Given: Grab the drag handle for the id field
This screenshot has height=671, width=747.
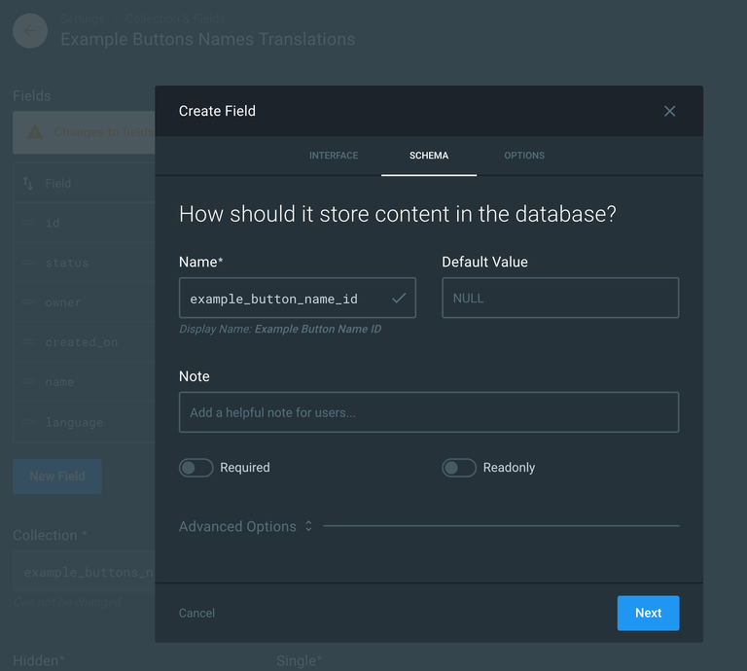Looking at the screenshot, I should 27,223.
